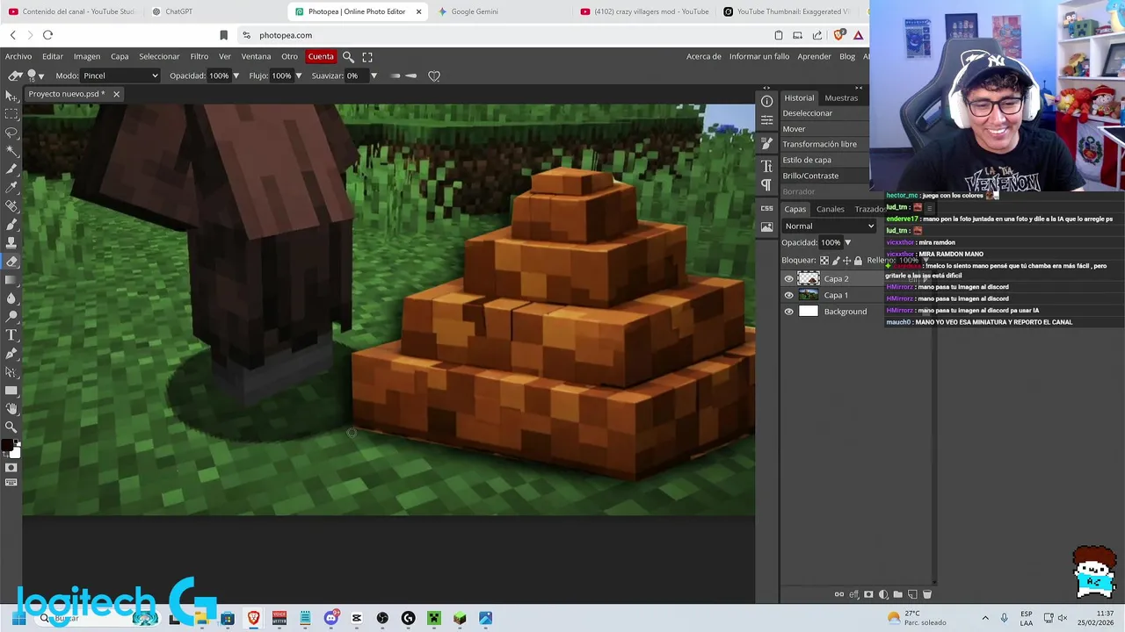This screenshot has width=1125, height=632.
Task: Open the Archivo menu
Action: [x=18, y=56]
